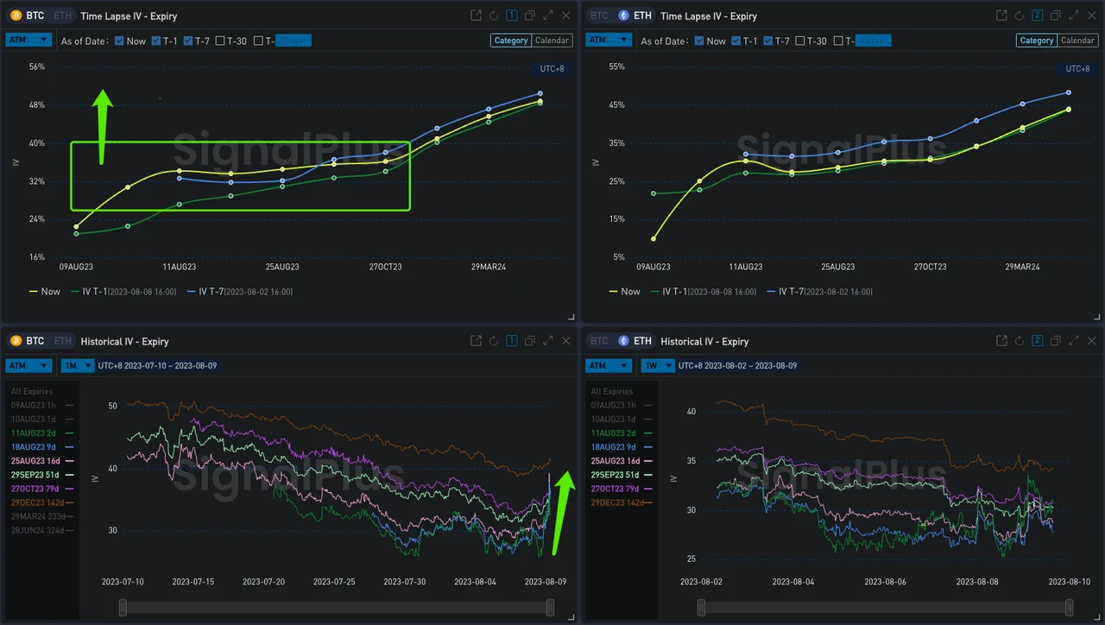Toggle Now legend in ETH Time Lapse chart
The image size is (1105, 625).
click(625, 292)
